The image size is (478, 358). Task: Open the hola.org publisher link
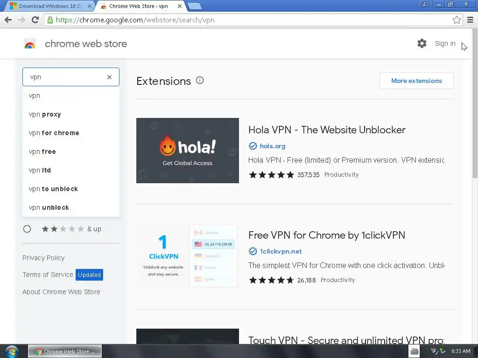(273, 146)
